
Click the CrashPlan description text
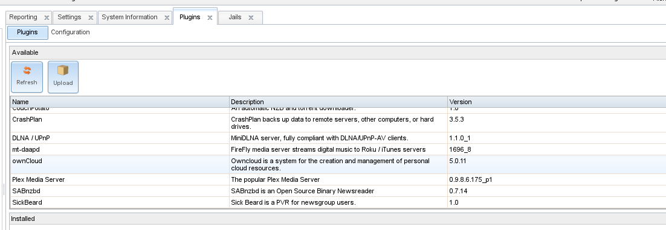click(332, 123)
